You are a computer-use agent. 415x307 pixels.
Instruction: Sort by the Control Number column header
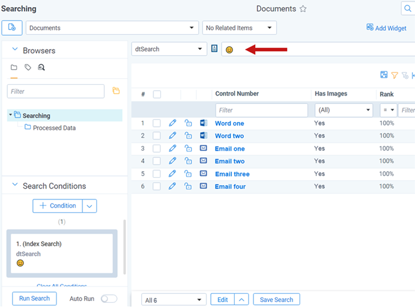click(237, 94)
